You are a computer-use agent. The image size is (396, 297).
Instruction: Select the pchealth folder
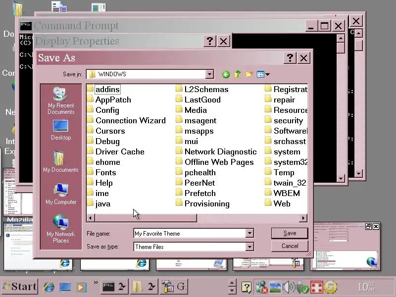point(196,172)
